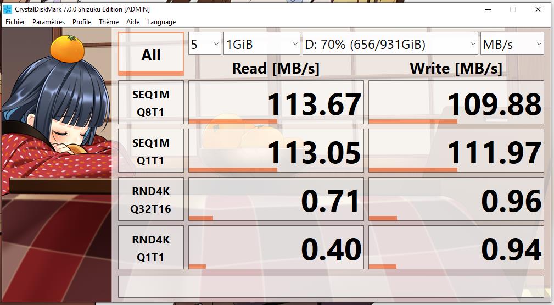Open the test count dropdown showing 5
This screenshot has height=305, width=554.
(x=205, y=44)
